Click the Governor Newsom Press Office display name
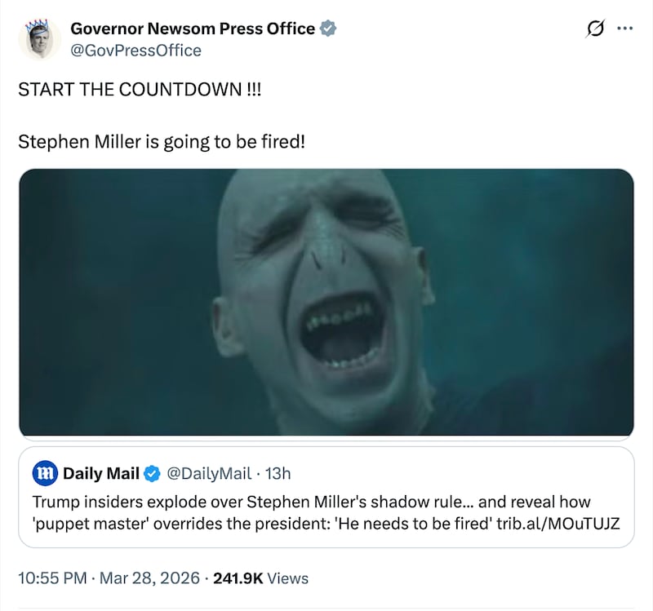The image size is (653, 611). (x=192, y=28)
